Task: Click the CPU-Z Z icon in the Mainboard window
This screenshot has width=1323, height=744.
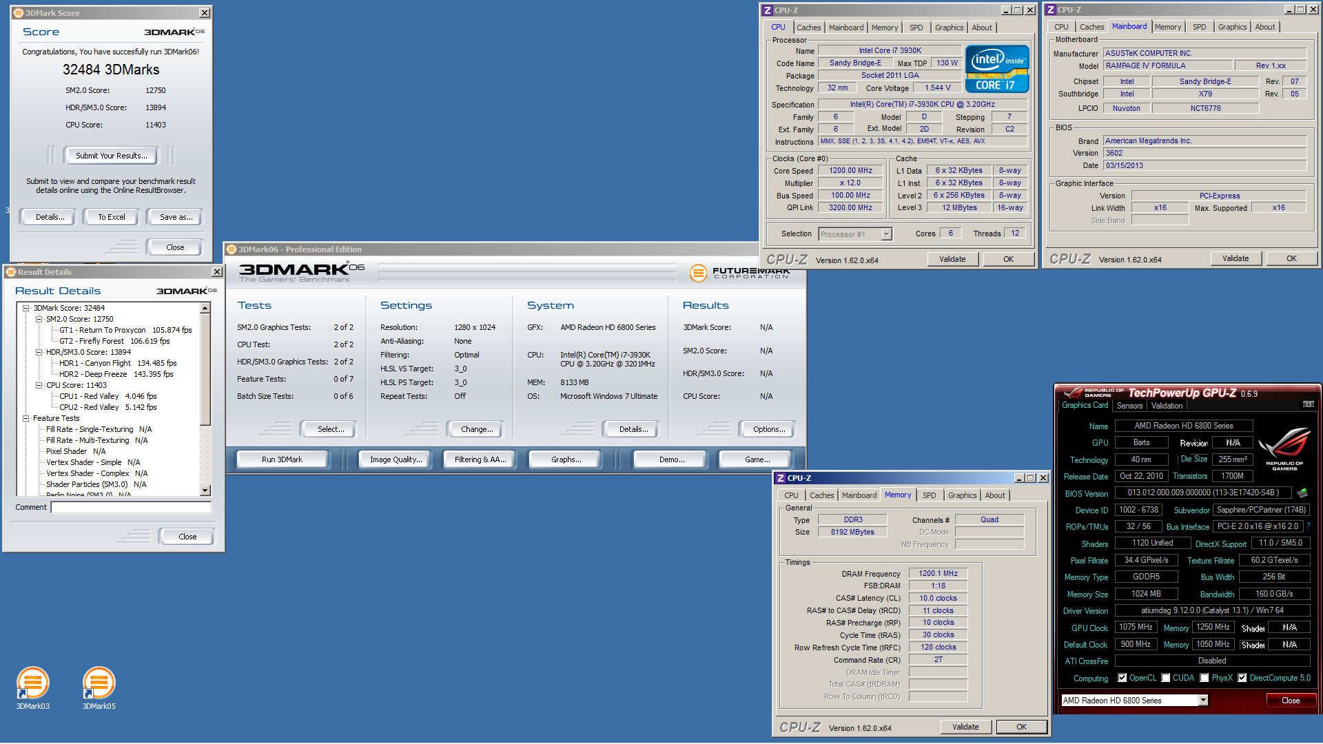Action: click(x=1050, y=10)
